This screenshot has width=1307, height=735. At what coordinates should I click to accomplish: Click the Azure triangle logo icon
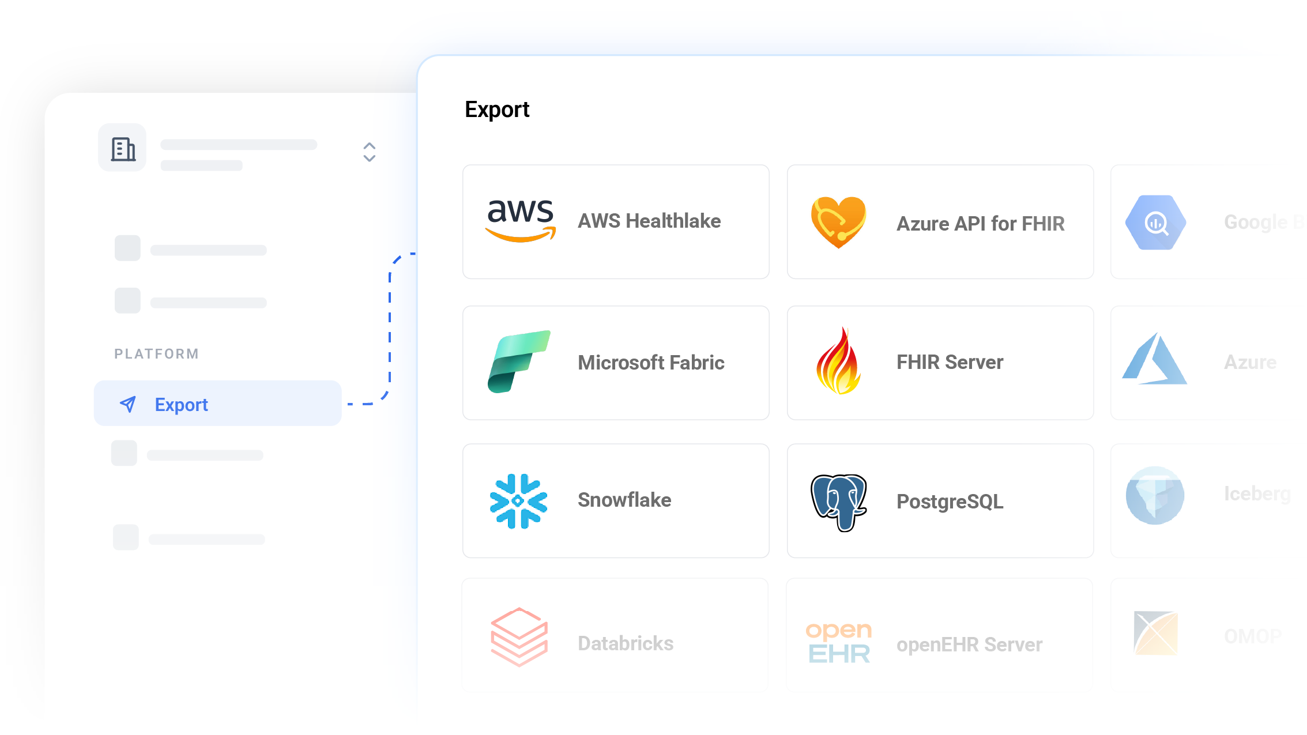coord(1154,359)
